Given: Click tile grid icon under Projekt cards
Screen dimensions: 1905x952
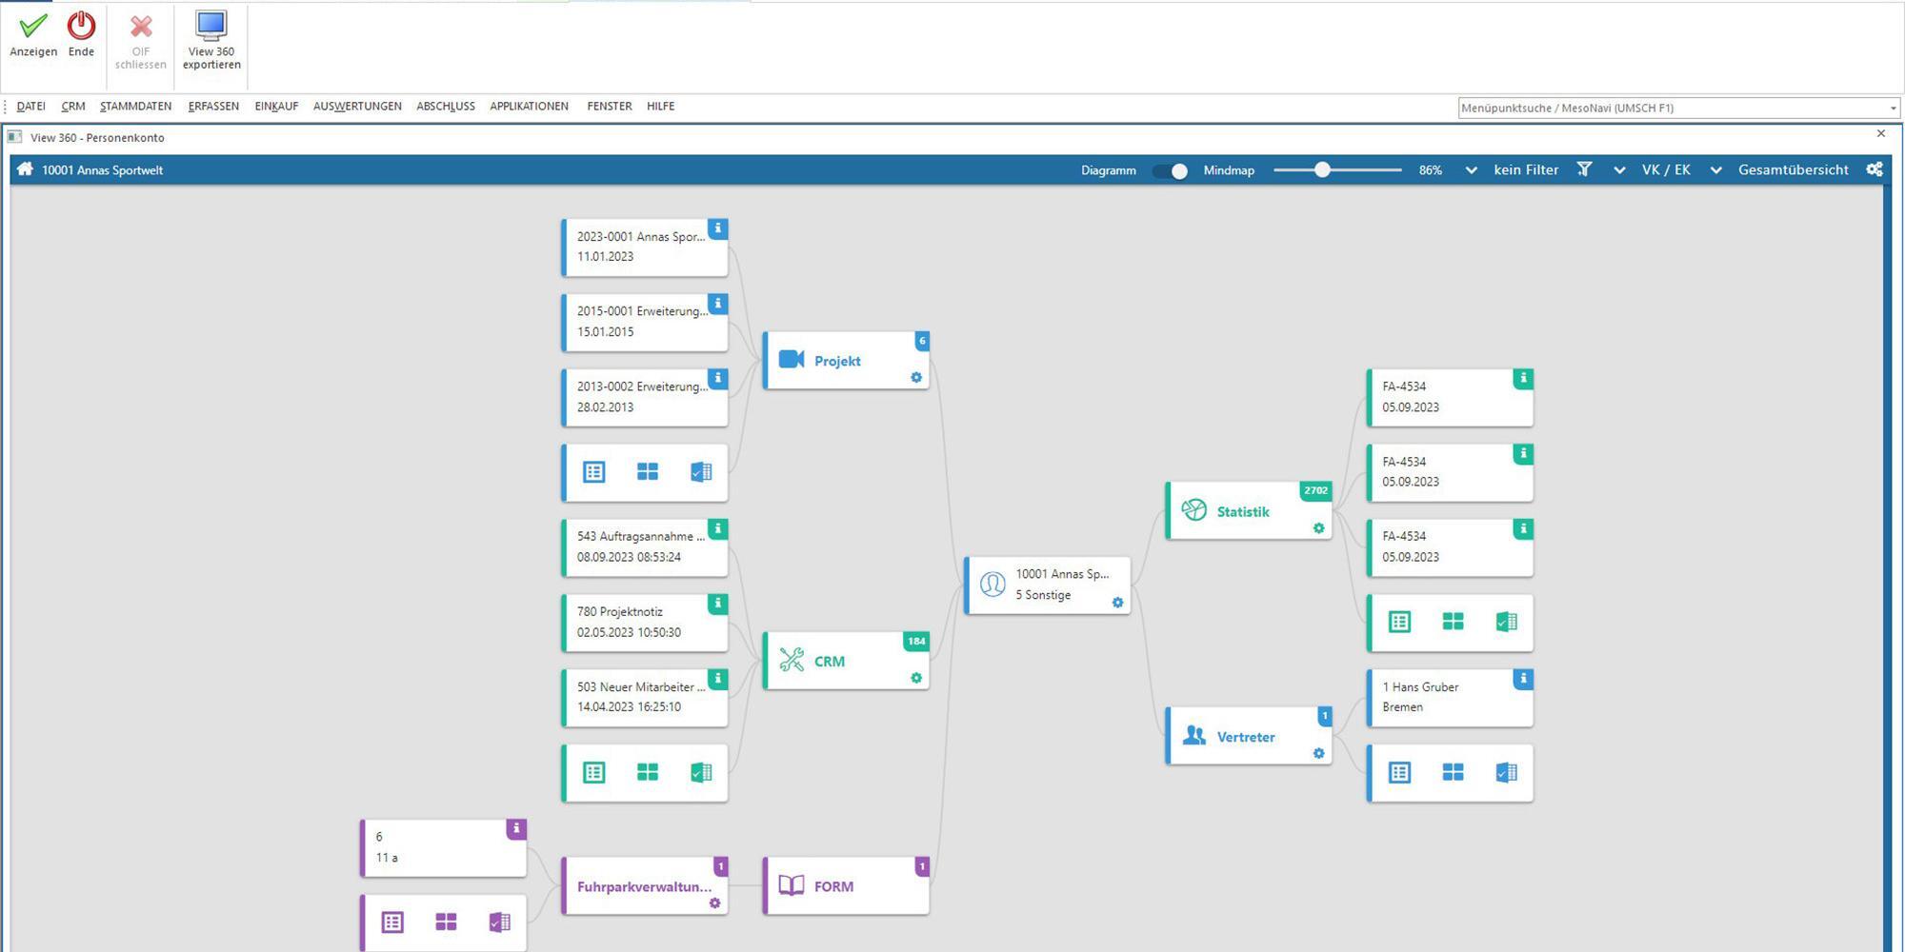Looking at the screenshot, I should tap(648, 472).
